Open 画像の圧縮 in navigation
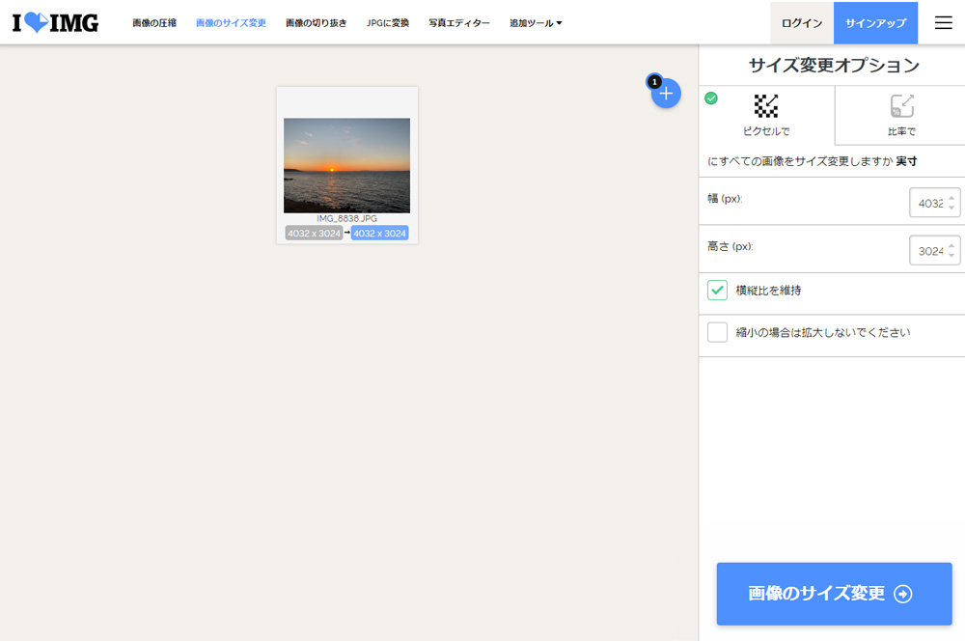The height and width of the screenshot is (642, 965). (x=154, y=23)
